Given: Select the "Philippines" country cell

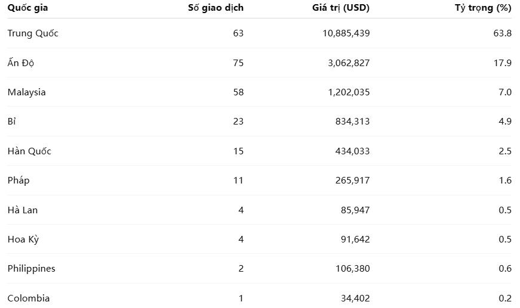Looking at the screenshot, I should 32,269.
